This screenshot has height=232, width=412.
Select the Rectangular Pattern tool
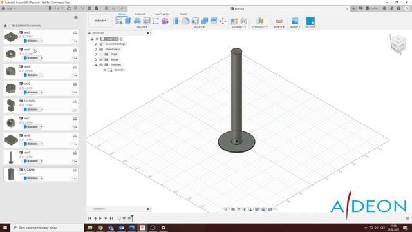click(x=156, y=21)
